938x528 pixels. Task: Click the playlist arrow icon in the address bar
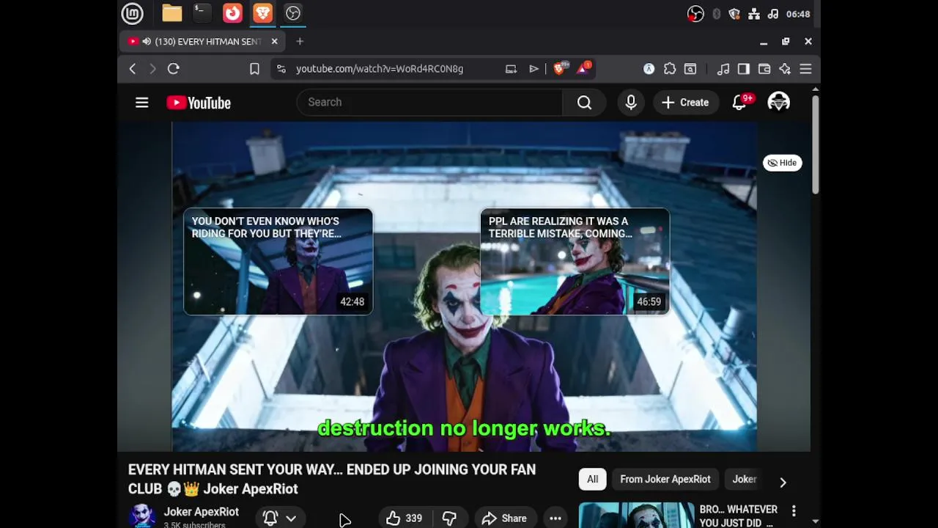click(534, 69)
